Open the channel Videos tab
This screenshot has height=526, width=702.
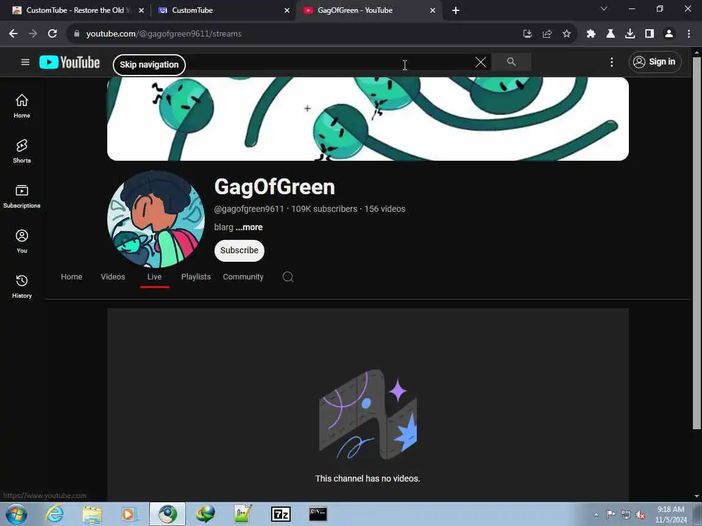[113, 277]
